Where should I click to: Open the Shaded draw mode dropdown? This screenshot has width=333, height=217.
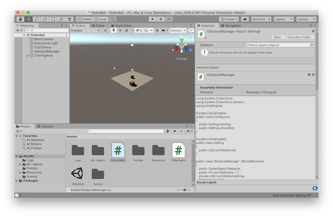85,30
